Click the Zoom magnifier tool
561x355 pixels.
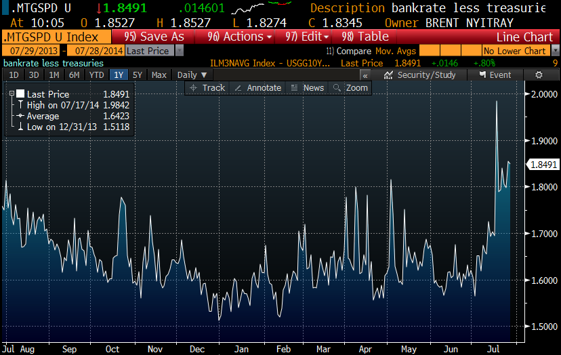click(x=350, y=88)
